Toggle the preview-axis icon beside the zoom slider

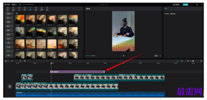[182, 61]
